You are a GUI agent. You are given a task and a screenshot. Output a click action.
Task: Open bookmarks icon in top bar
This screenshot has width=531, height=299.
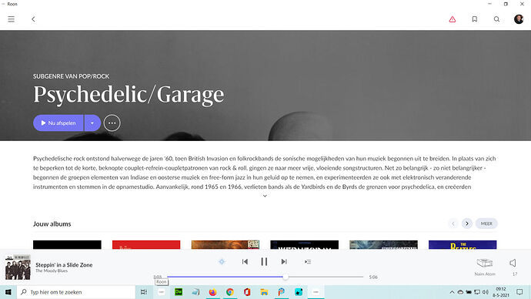point(475,19)
